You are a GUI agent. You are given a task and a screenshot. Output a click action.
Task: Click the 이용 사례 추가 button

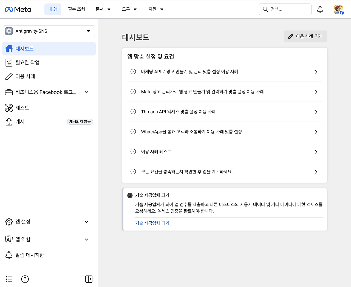(305, 36)
